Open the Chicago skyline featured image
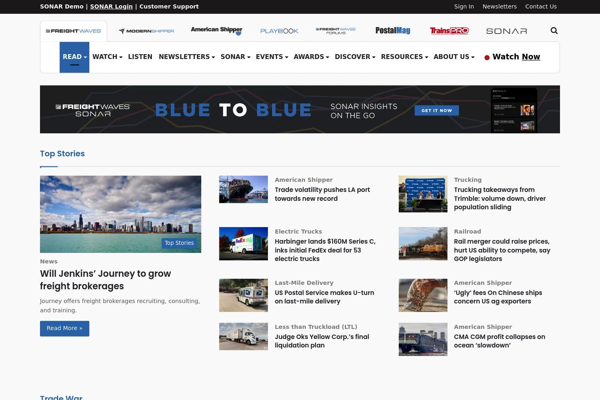 point(120,214)
